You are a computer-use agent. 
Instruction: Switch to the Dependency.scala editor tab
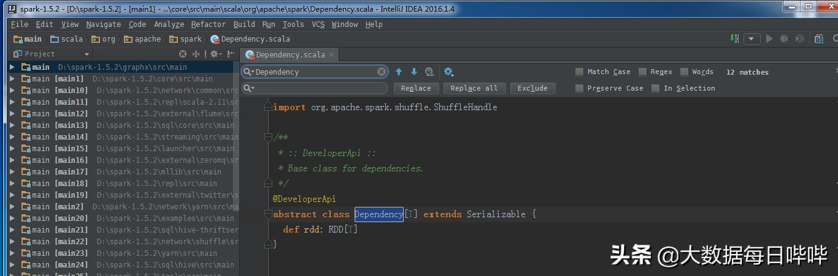coord(290,54)
